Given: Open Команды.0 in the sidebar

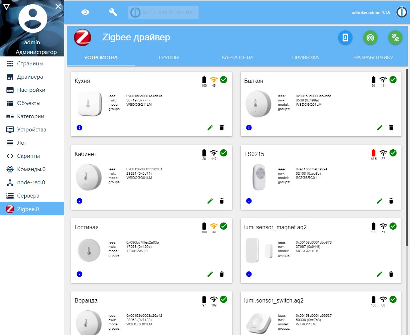Looking at the screenshot, I should click(x=32, y=169).
